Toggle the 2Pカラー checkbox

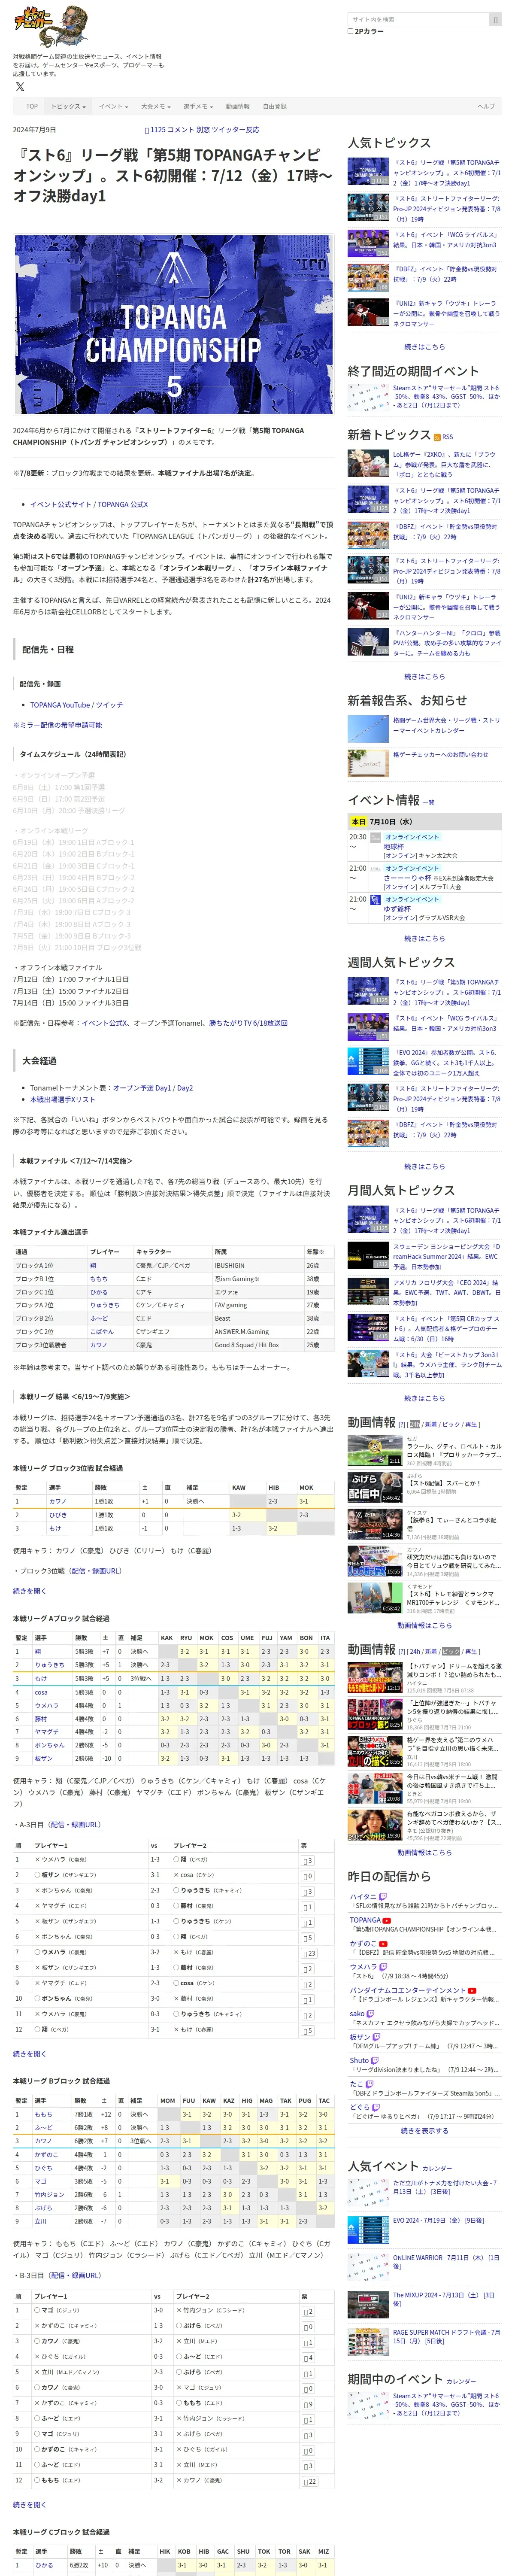tap(350, 31)
